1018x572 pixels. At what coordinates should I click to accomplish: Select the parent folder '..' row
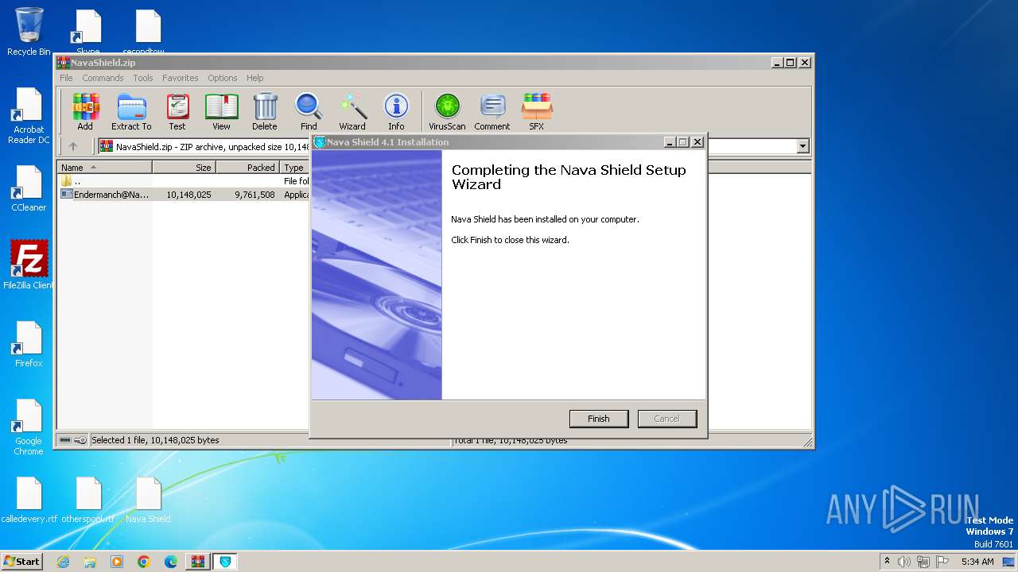[x=184, y=181]
